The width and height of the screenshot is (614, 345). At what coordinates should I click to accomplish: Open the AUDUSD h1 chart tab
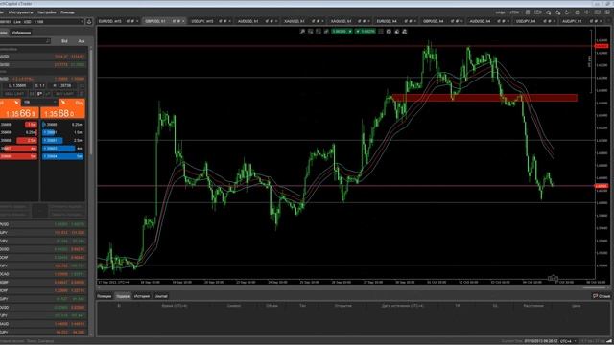(248, 21)
